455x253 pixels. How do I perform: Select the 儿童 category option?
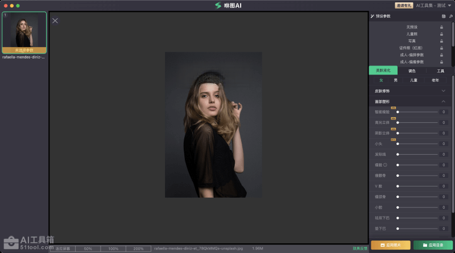coord(414,80)
